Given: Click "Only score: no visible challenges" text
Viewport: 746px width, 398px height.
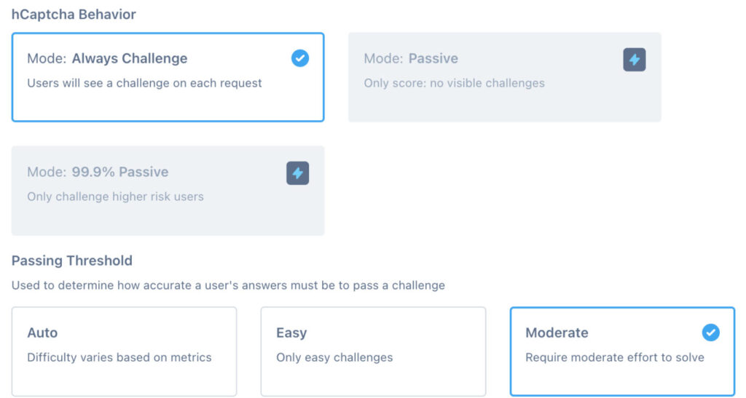Looking at the screenshot, I should 454,83.
